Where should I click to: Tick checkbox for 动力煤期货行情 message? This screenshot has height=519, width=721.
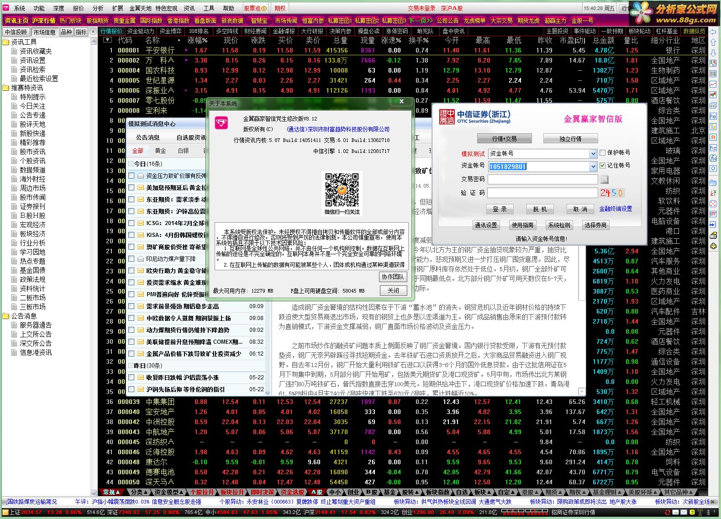pyautogui.click(x=132, y=330)
